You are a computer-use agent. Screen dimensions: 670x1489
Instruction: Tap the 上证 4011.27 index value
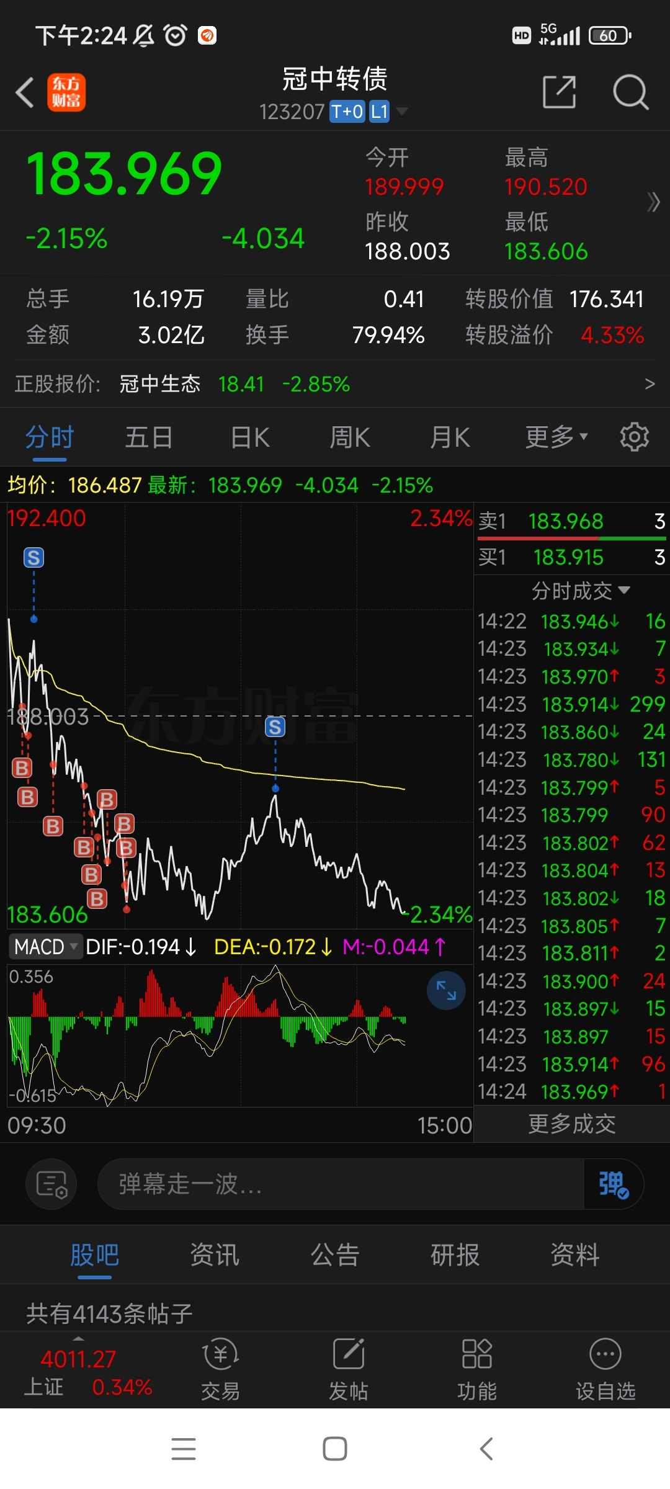click(x=78, y=1359)
